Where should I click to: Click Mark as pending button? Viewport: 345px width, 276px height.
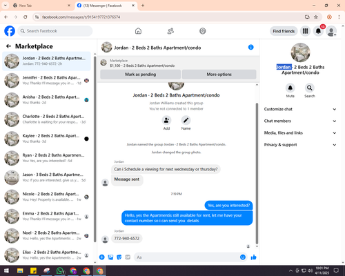[x=141, y=75]
